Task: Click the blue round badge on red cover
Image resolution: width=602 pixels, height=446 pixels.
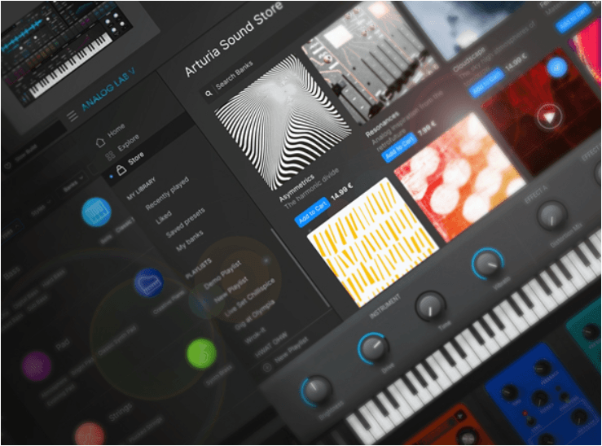Action: [x=556, y=68]
